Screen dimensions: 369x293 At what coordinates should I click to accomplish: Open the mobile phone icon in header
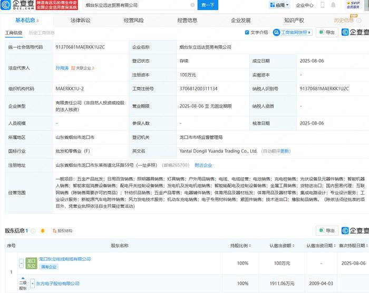point(323,5)
